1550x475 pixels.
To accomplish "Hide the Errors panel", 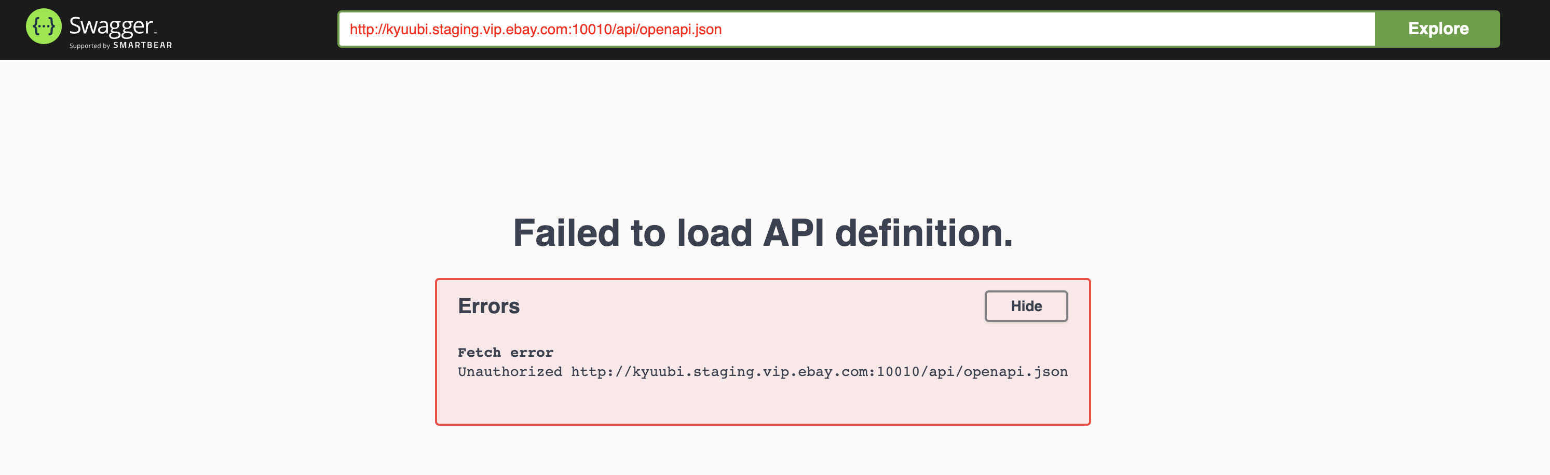I will [x=1026, y=306].
